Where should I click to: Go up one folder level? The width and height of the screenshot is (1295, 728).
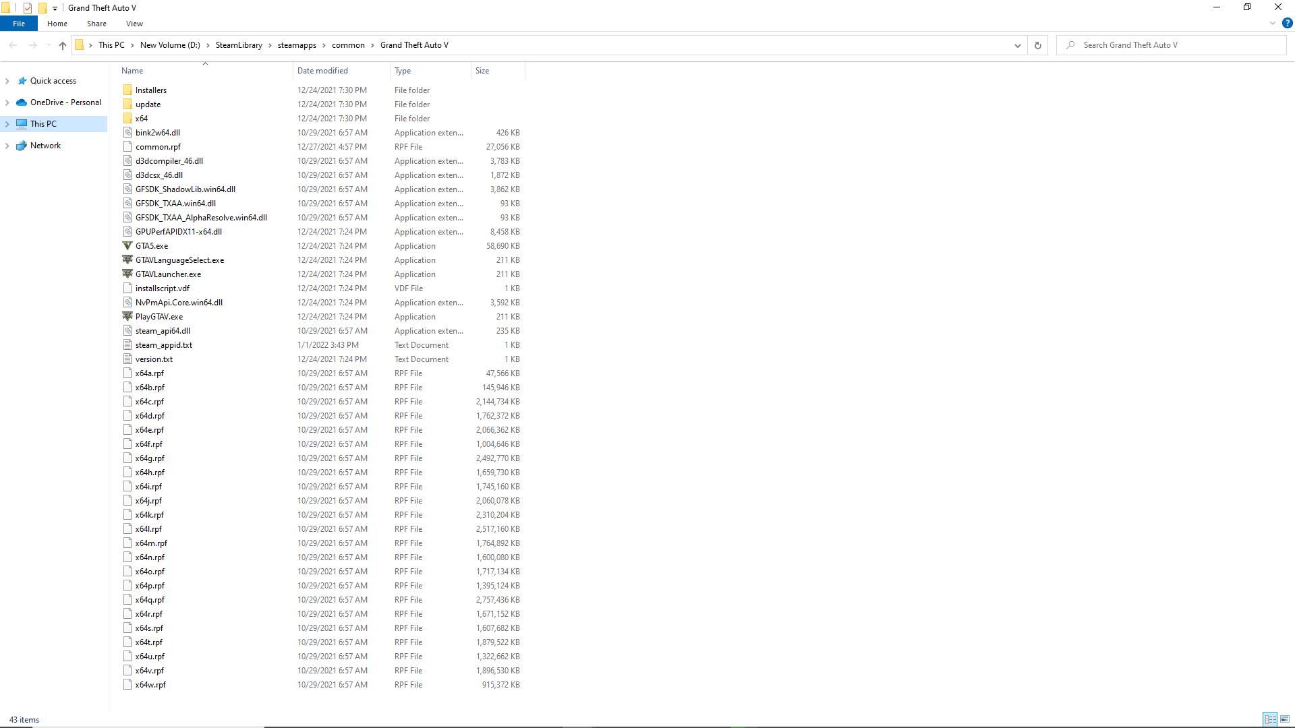(63, 45)
